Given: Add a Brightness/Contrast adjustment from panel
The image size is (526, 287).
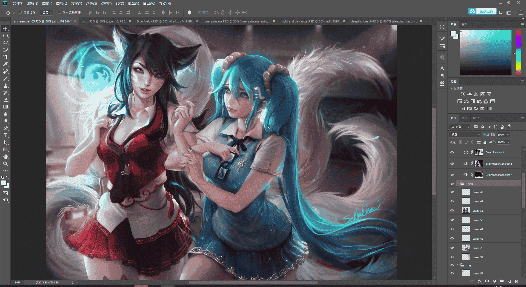Looking at the screenshot, I should (x=463, y=94).
